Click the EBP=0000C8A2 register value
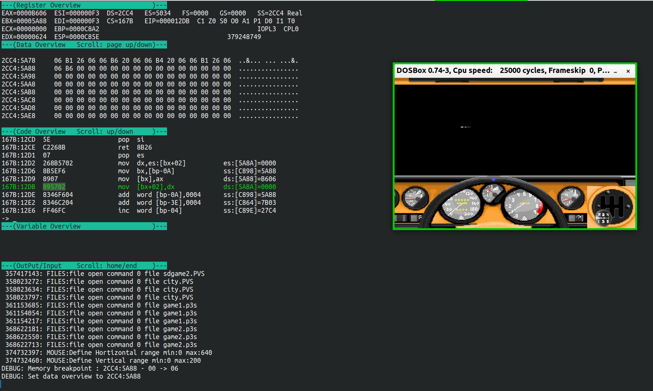This screenshot has width=653, height=391. coord(77,29)
